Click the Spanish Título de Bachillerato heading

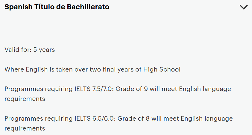click(57, 7)
